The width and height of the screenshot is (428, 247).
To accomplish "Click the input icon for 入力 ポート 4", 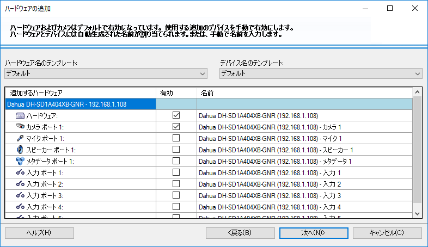I will (x=20, y=207).
